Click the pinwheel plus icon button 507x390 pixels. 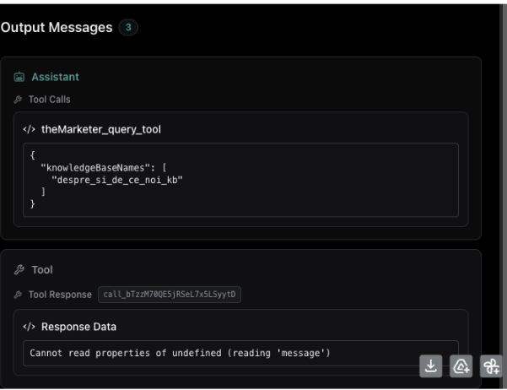[490, 366]
